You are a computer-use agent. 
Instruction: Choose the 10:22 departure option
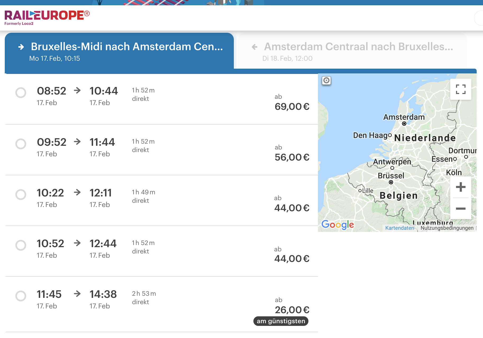coord(21,195)
